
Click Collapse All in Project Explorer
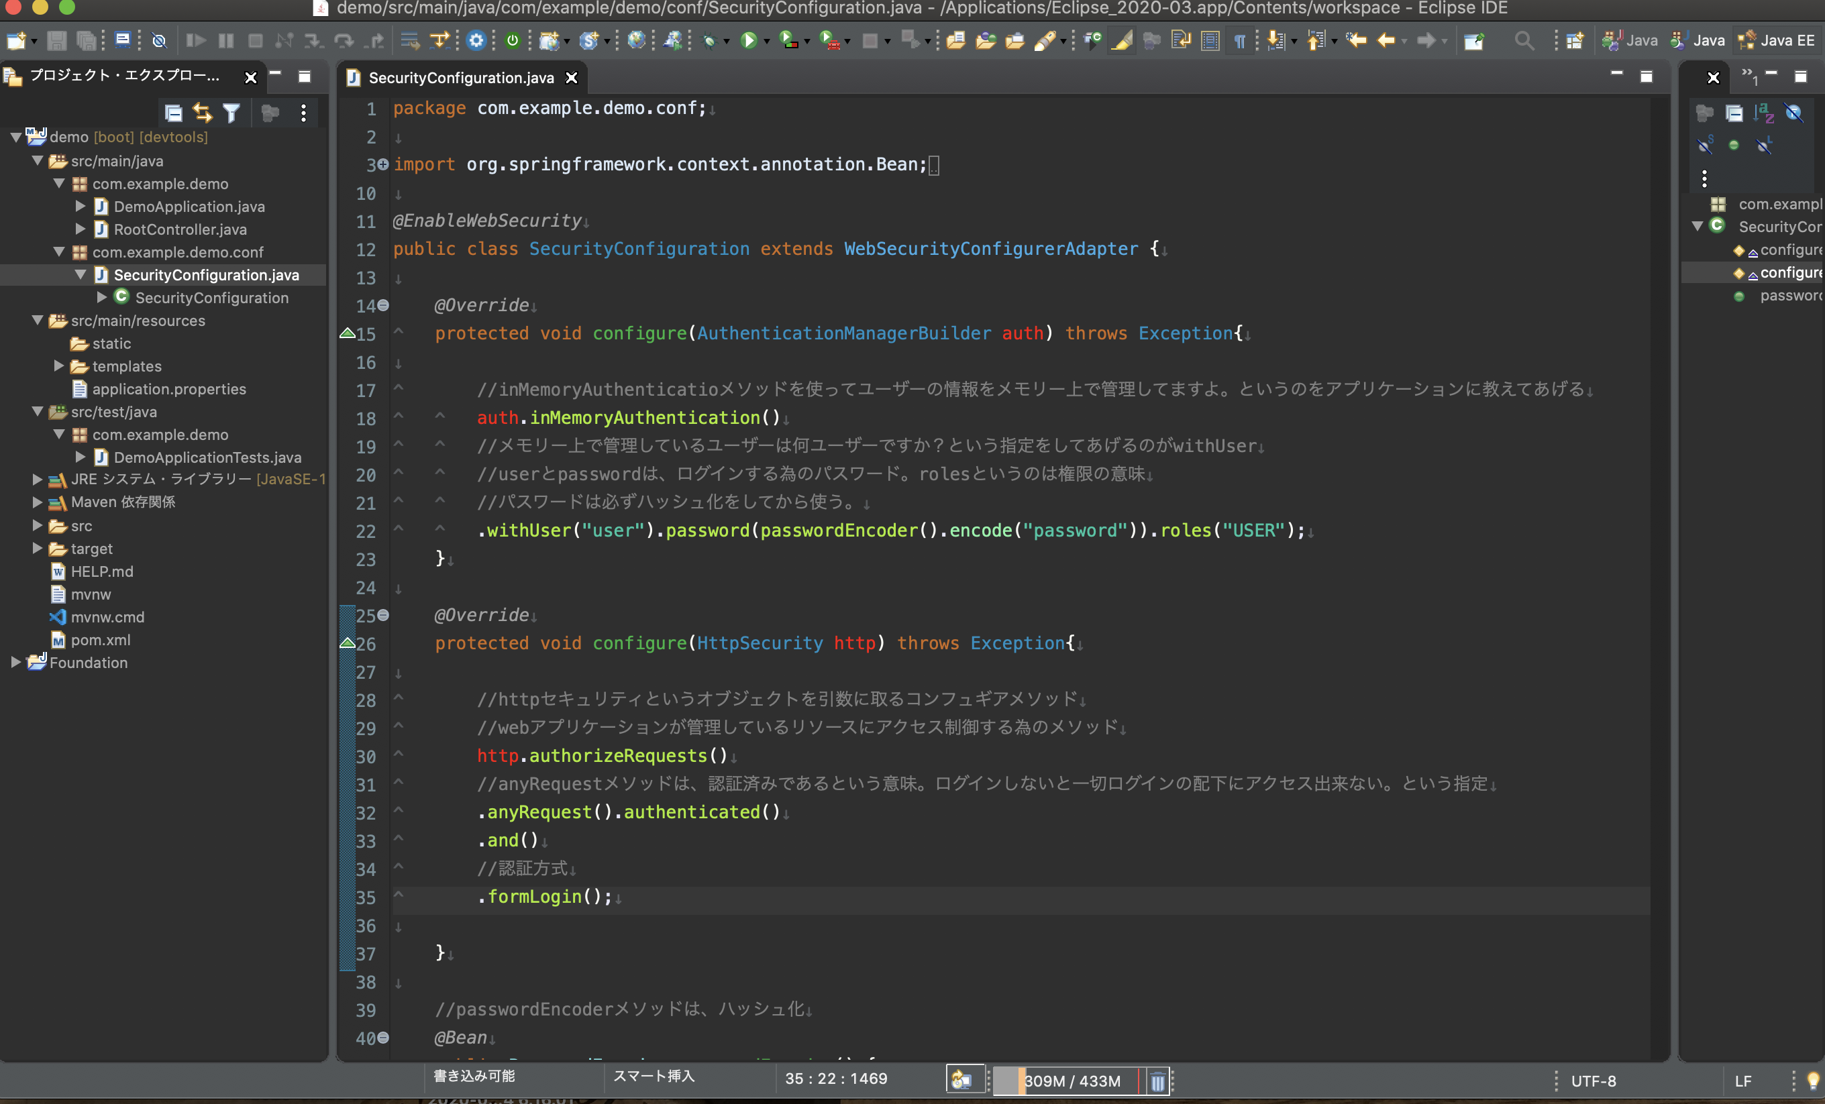(x=173, y=113)
